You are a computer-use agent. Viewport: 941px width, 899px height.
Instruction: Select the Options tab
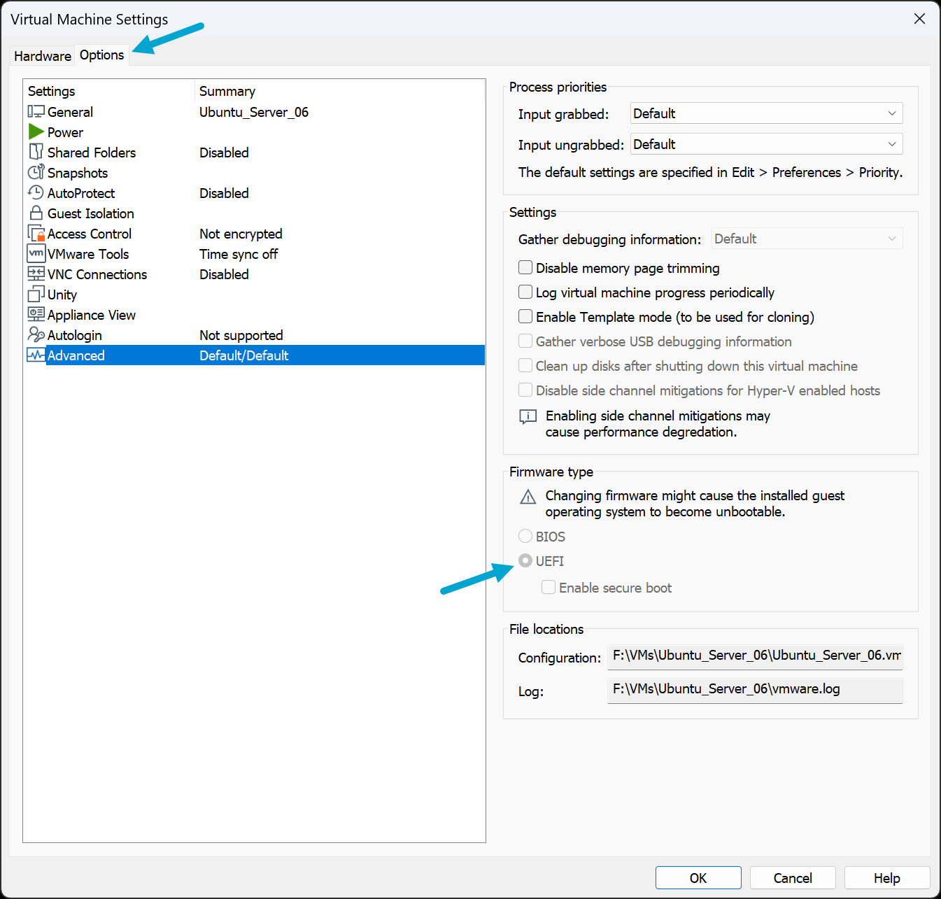102,55
